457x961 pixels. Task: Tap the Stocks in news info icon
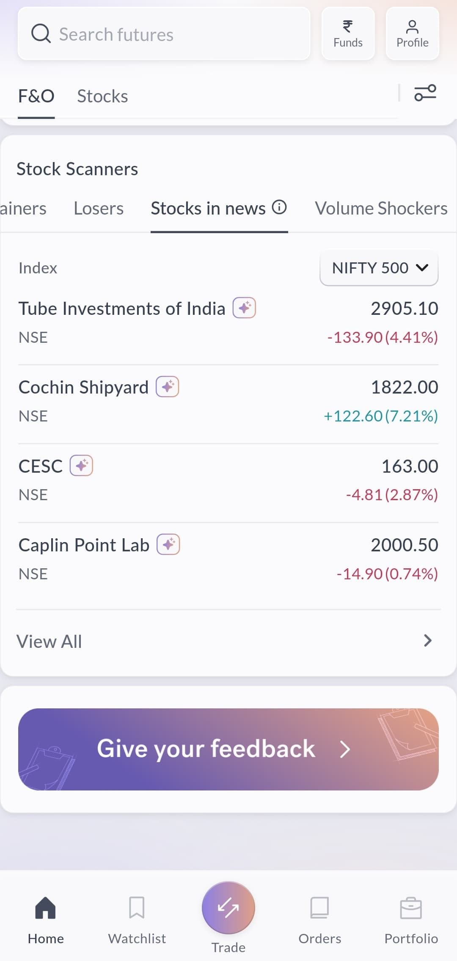279,207
